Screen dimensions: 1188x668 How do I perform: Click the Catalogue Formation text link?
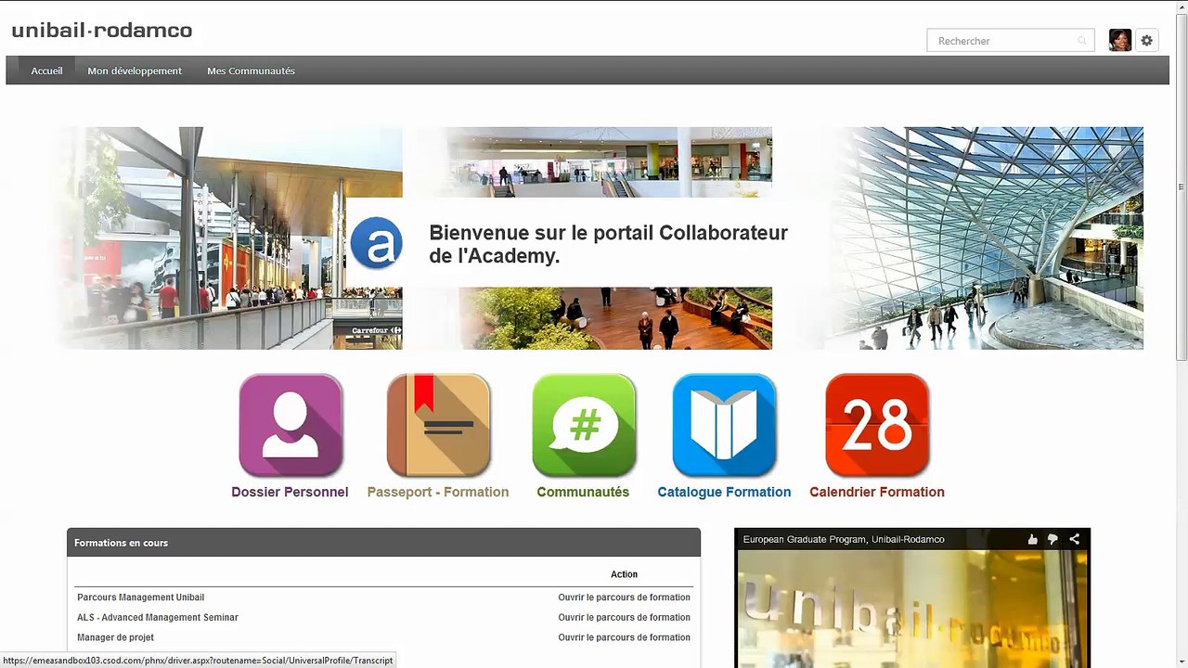[x=724, y=493]
